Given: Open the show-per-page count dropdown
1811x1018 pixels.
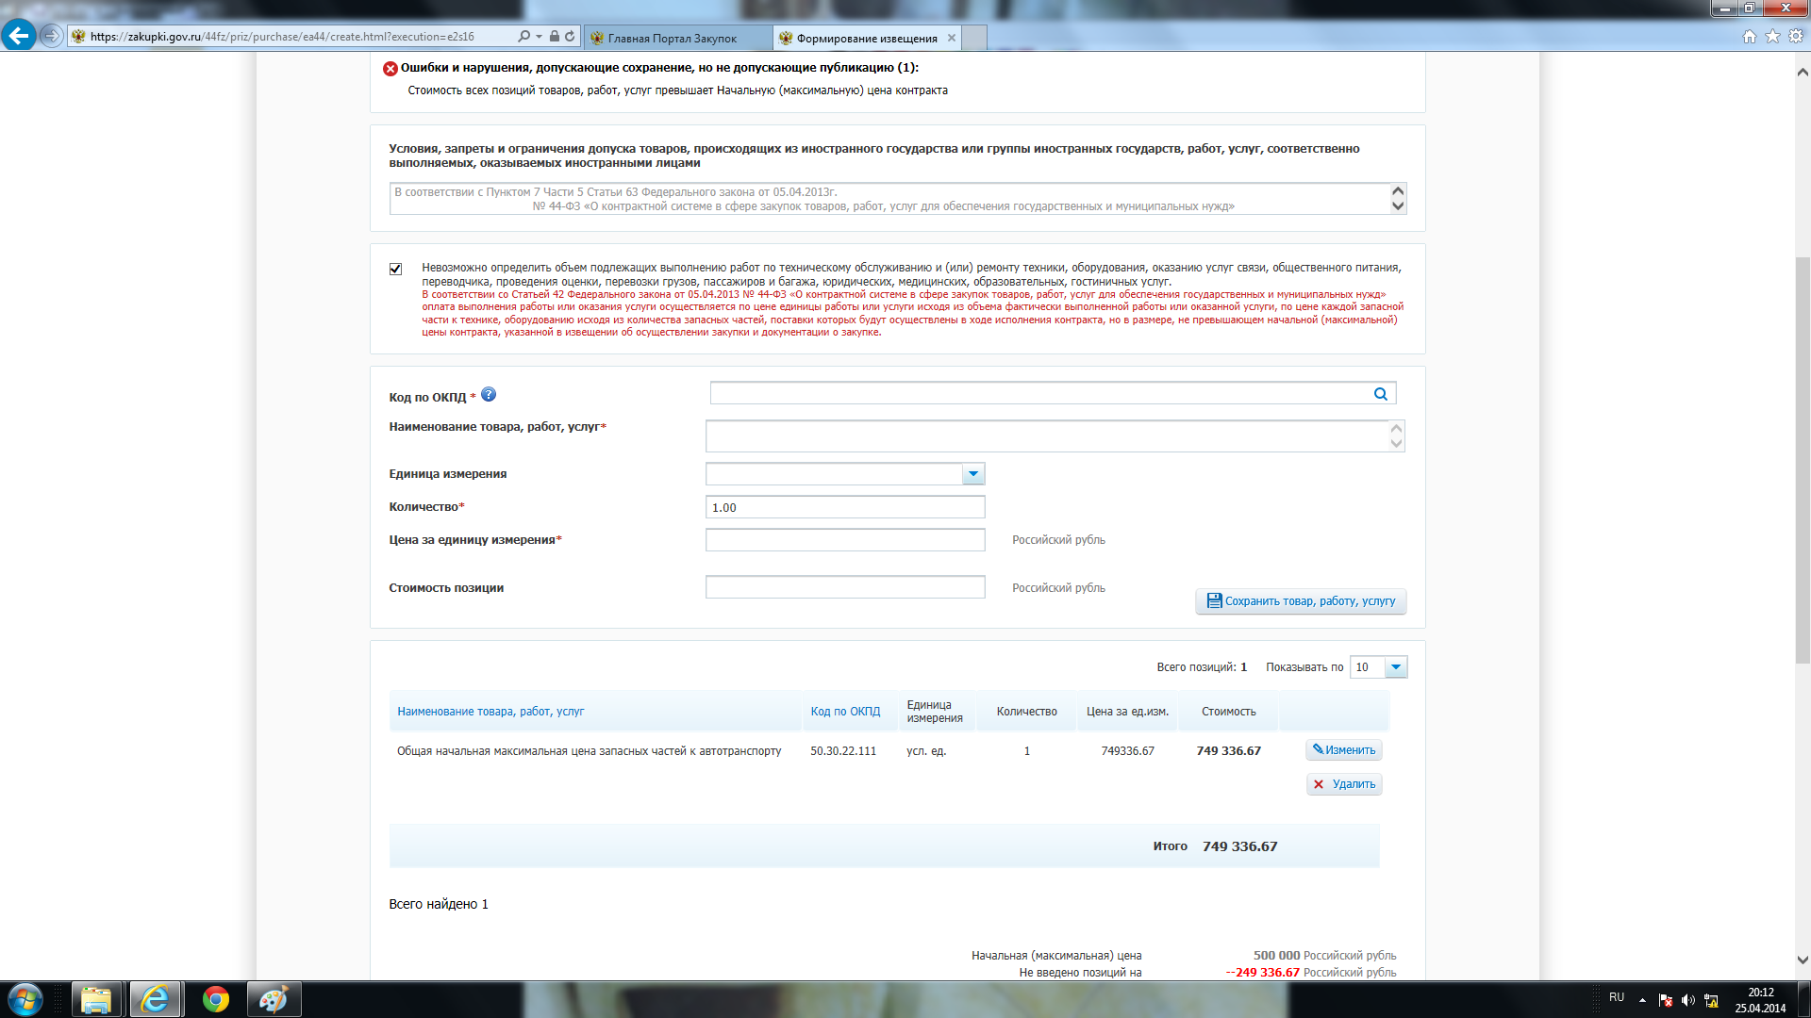Looking at the screenshot, I should point(1395,667).
